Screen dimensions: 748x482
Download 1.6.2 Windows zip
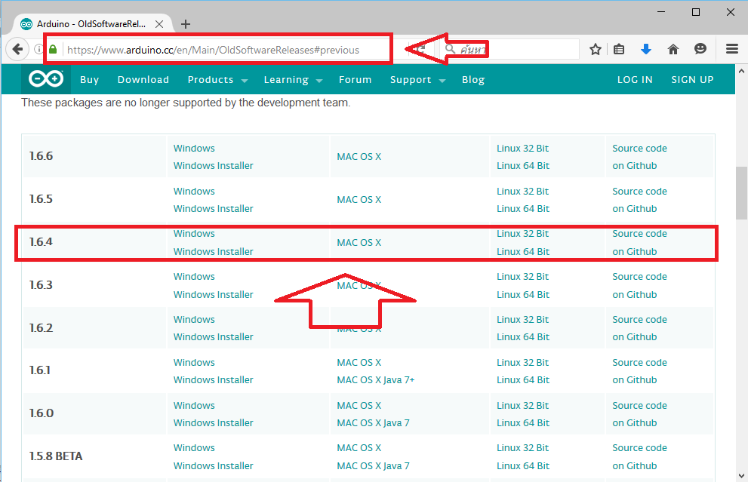point(194,319)
